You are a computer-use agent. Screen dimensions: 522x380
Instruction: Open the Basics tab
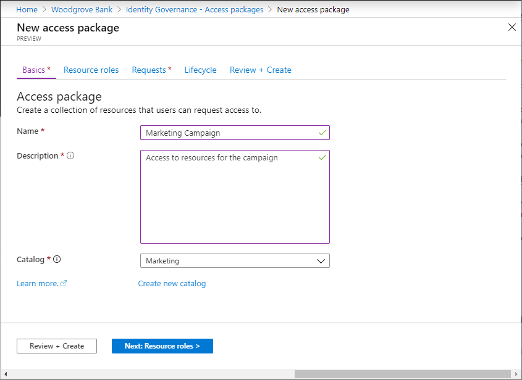[x=36, y=70]
